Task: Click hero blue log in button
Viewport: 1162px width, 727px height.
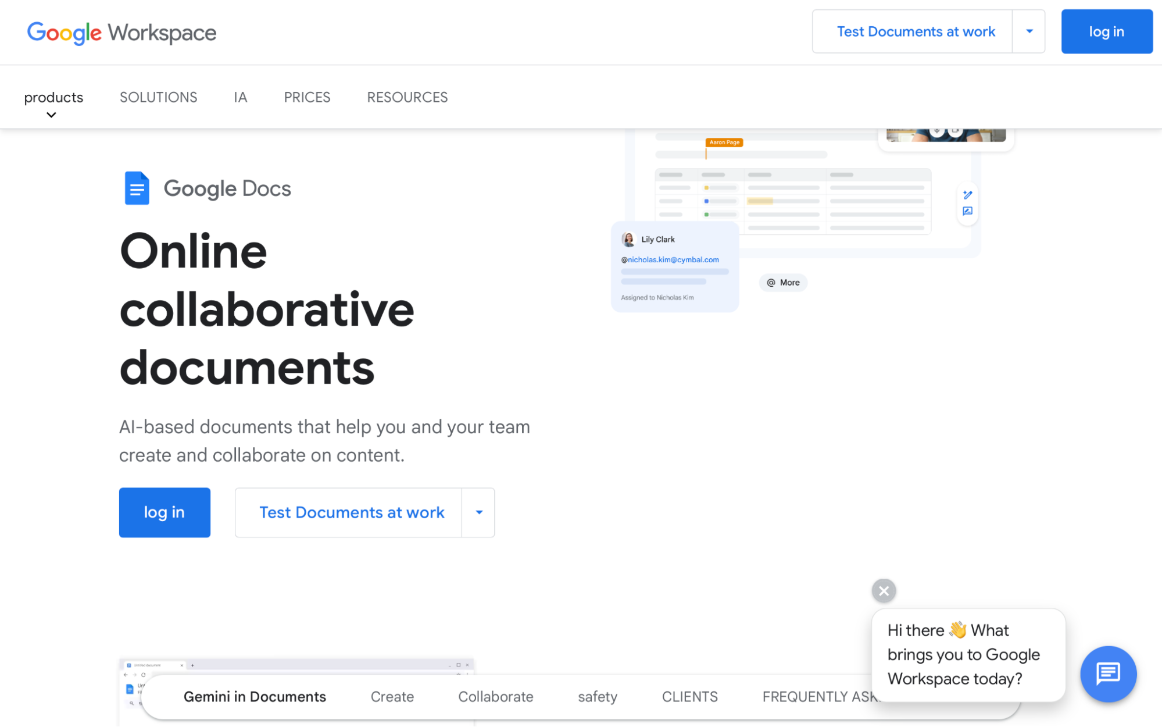Action: point(165,512)
